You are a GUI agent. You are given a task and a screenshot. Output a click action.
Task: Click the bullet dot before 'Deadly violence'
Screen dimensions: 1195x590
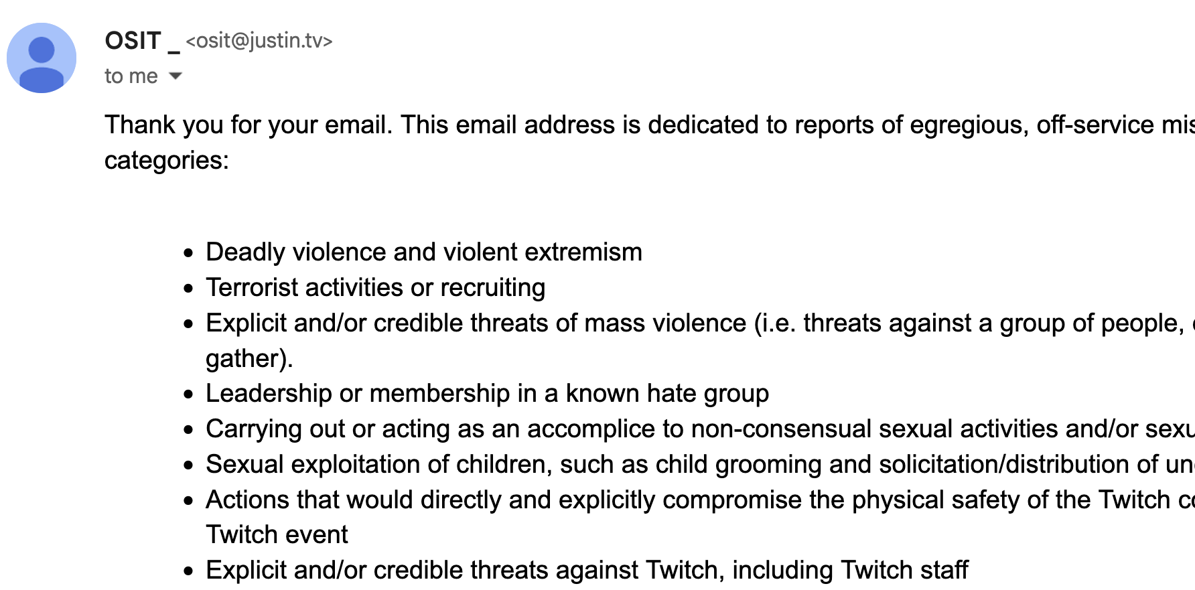point(188,253)
